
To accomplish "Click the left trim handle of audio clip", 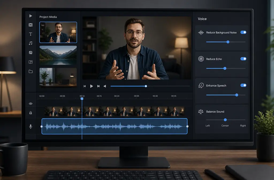I will pos(41,126).
